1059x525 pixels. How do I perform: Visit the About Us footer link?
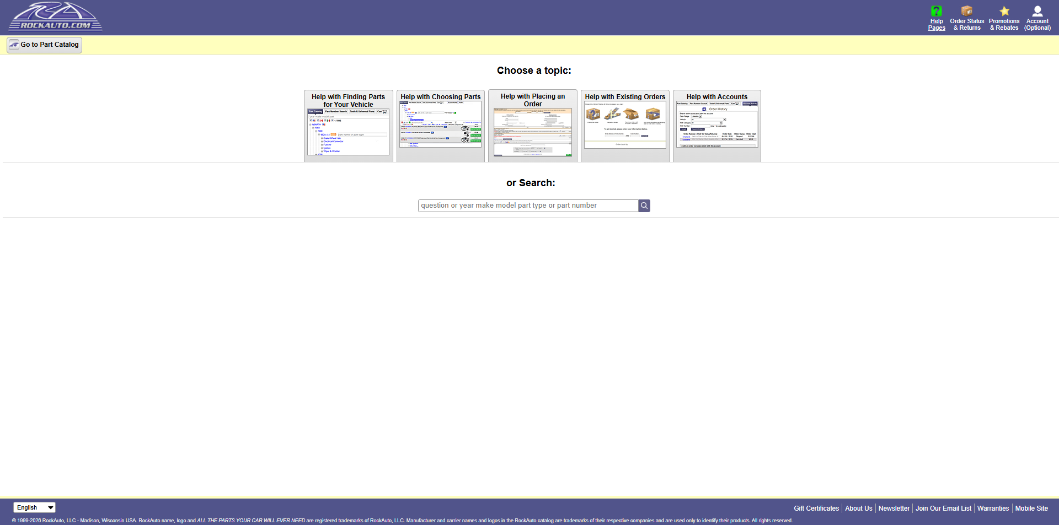coord(858,508)
